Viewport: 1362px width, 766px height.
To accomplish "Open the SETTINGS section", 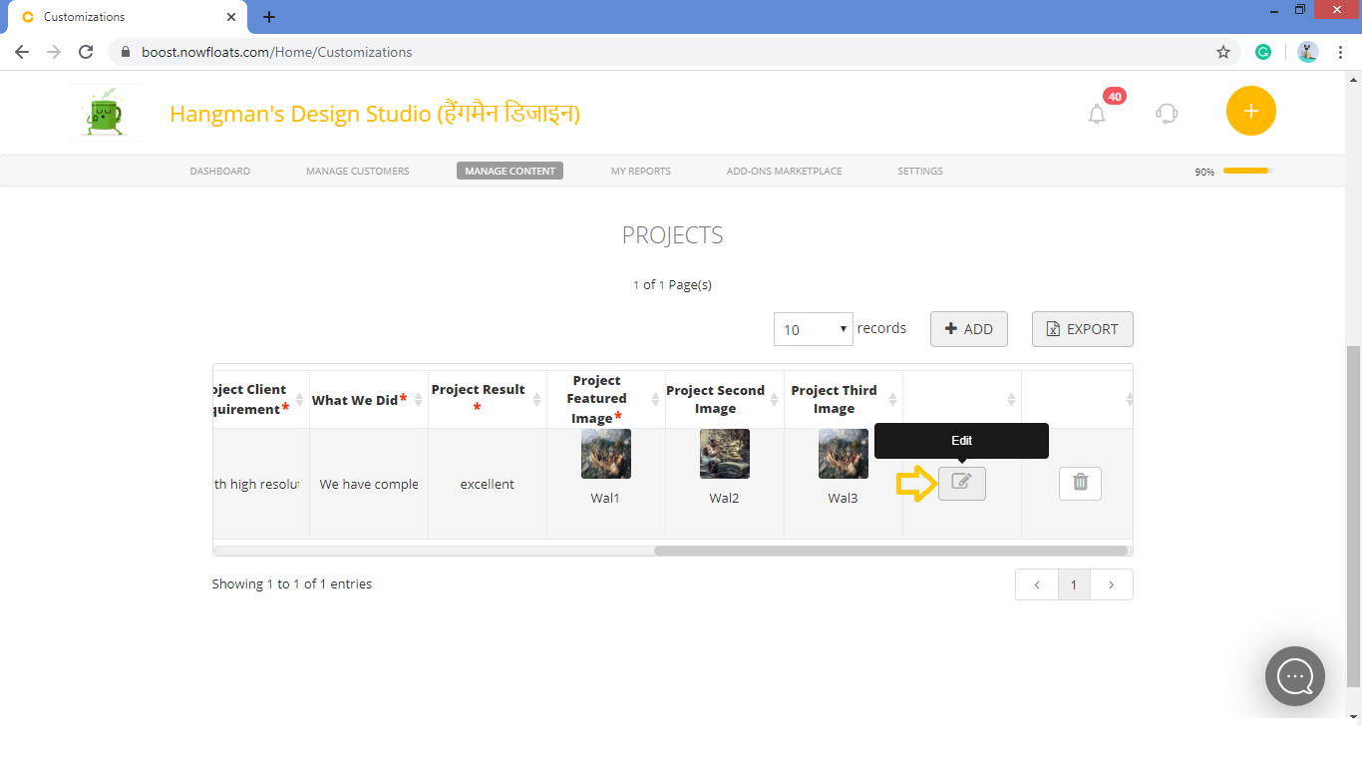I will [x=919, y=171].
